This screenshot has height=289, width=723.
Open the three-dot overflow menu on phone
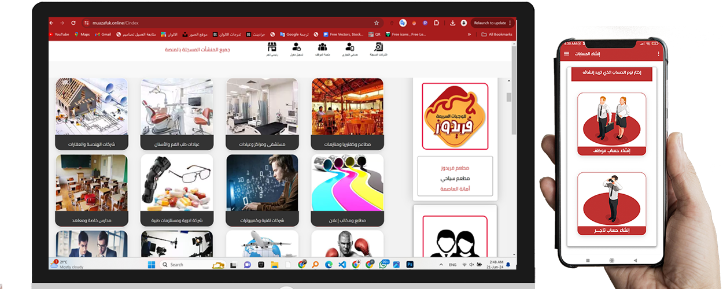click(x=659, y=54)
